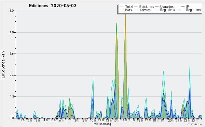Click the y-axis value 4.8

[x=12, y=32]
